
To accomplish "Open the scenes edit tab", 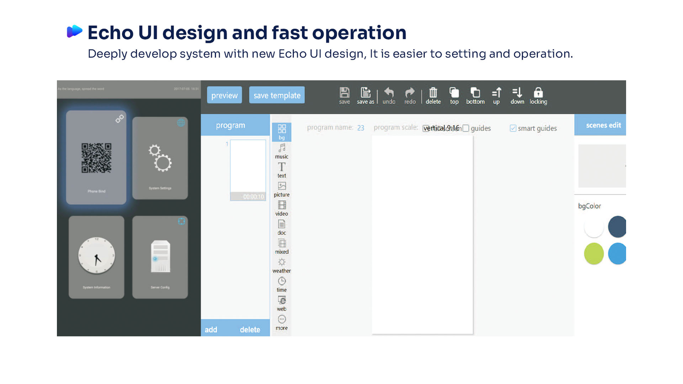I will click(600, 125).
